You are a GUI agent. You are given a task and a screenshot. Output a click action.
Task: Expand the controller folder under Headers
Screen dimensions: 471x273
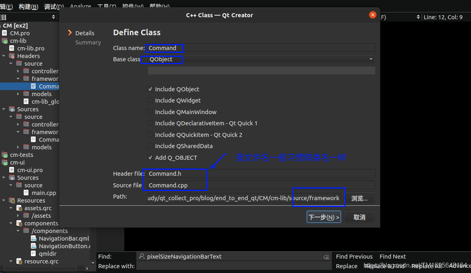tap(18, 71)
